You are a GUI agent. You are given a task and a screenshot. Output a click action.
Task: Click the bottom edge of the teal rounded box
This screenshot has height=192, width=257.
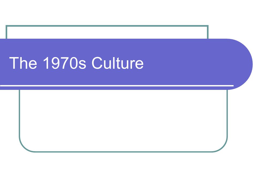click(x=123, y=152)
